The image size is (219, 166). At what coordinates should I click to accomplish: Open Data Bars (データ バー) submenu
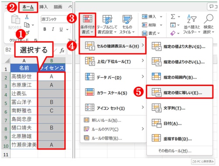[x=113, y=77]
